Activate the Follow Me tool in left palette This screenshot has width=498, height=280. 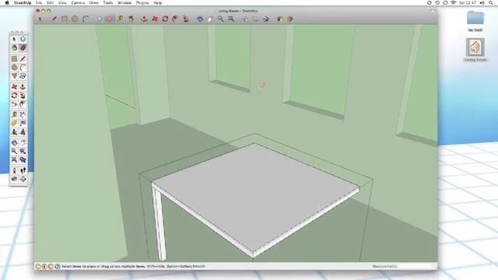23,96
